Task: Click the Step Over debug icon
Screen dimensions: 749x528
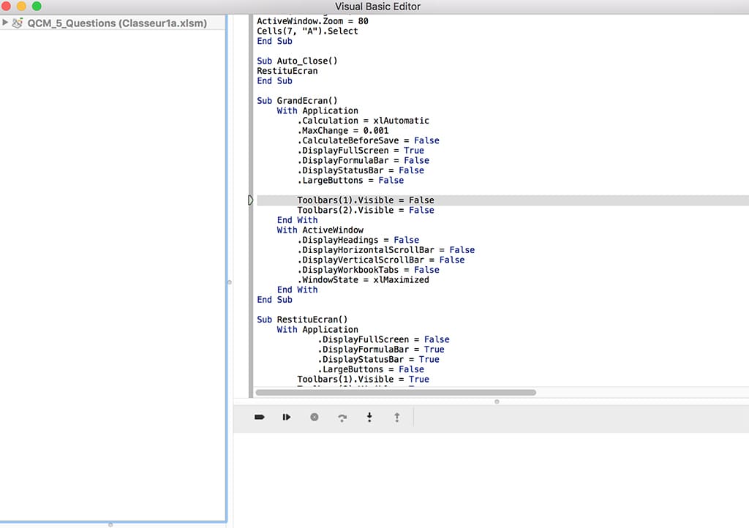Action: tap(342, 418)
